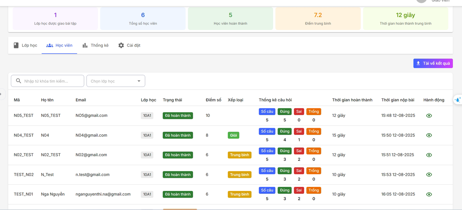Image resolution: width=462 pixels, height=210 pixels.
Task: Click the NO5@gmail.com email cell
Action: tap(92, 115)
